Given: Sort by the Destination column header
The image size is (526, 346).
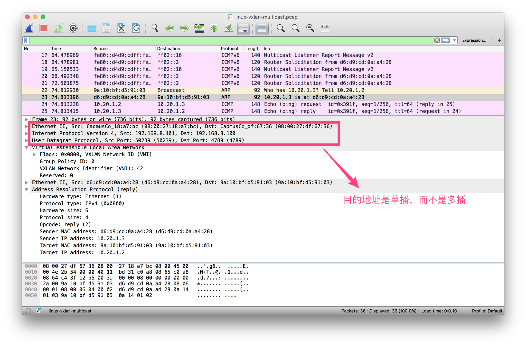Looking at the screenshot, I should click(x=187, y=49).
